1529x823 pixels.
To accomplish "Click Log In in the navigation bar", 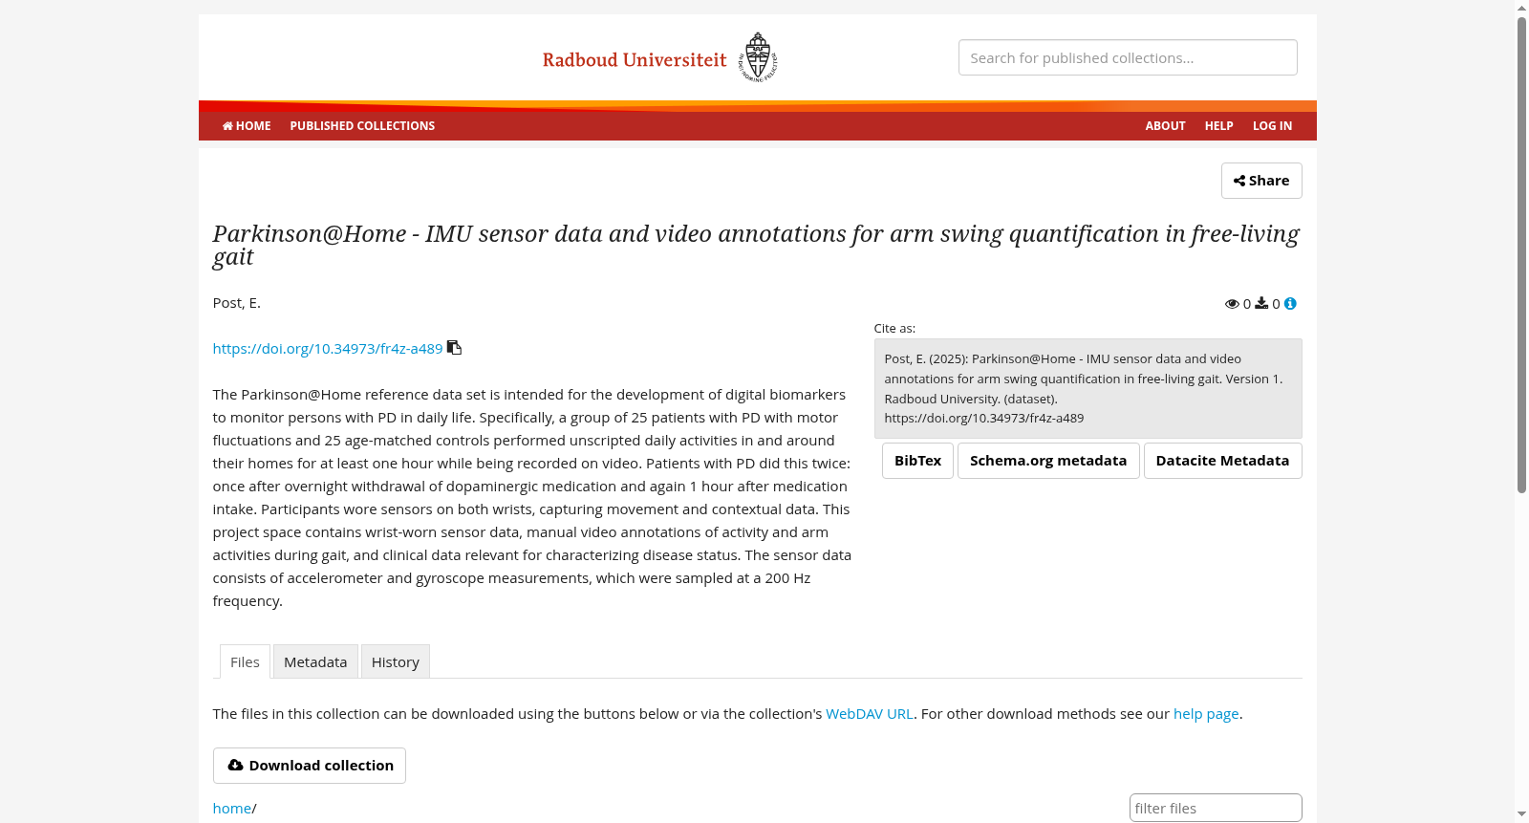I will coord(1272,126).
